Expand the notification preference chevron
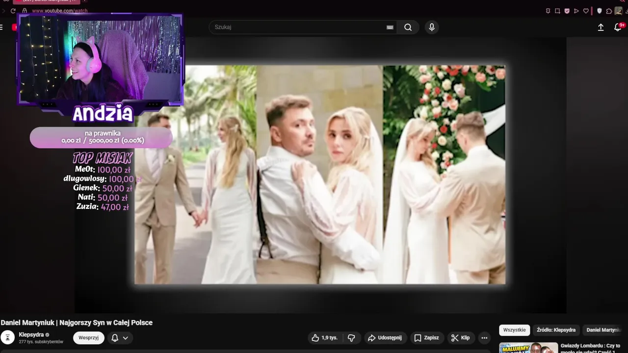628x353 pixels. [x=126, y=338]
